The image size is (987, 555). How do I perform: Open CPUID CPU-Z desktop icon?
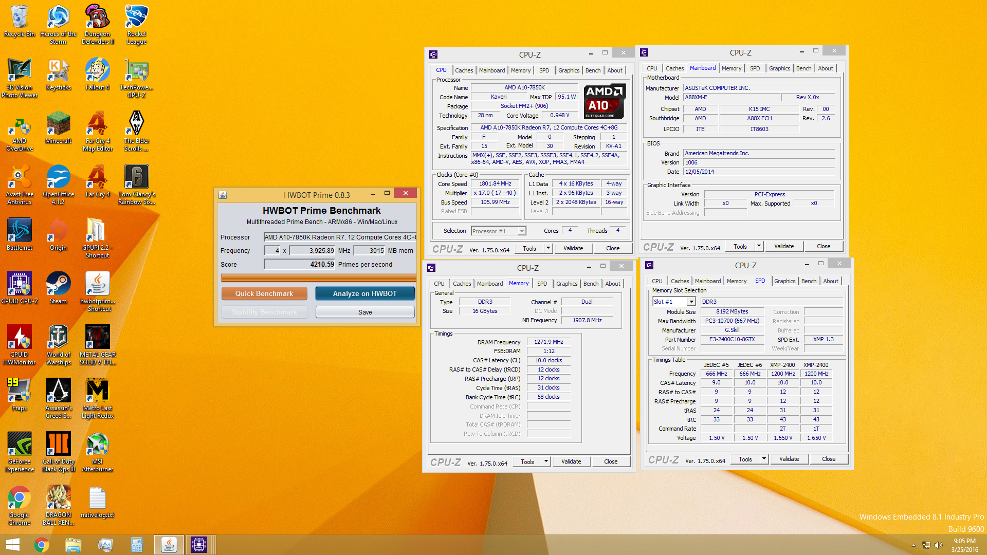click(x=20, y=288)
